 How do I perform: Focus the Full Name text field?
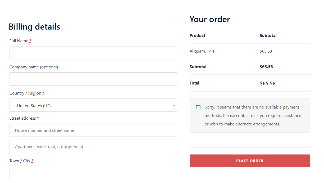[x=93, y=53]
